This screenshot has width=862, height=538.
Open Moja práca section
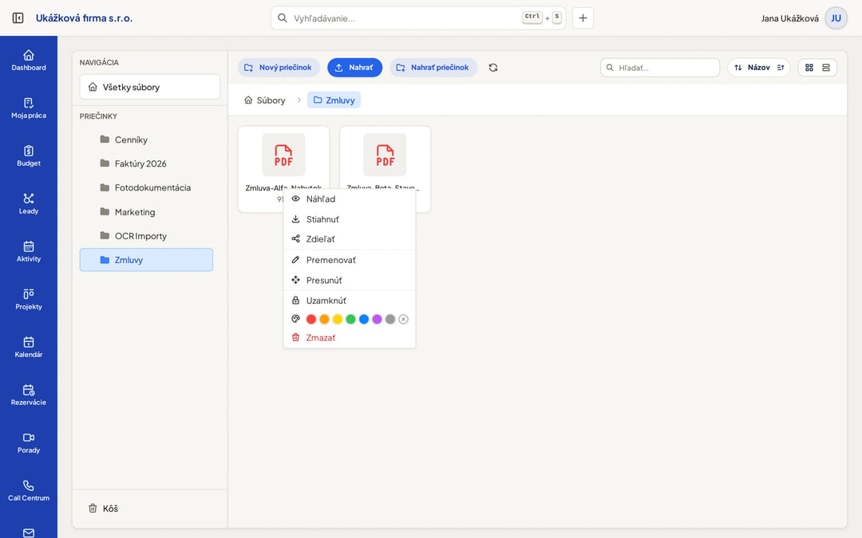coord(29,108)
